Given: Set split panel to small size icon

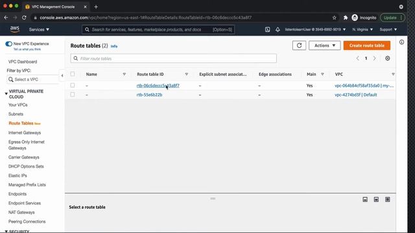Looking at the screenshot, I should point(365,199).
